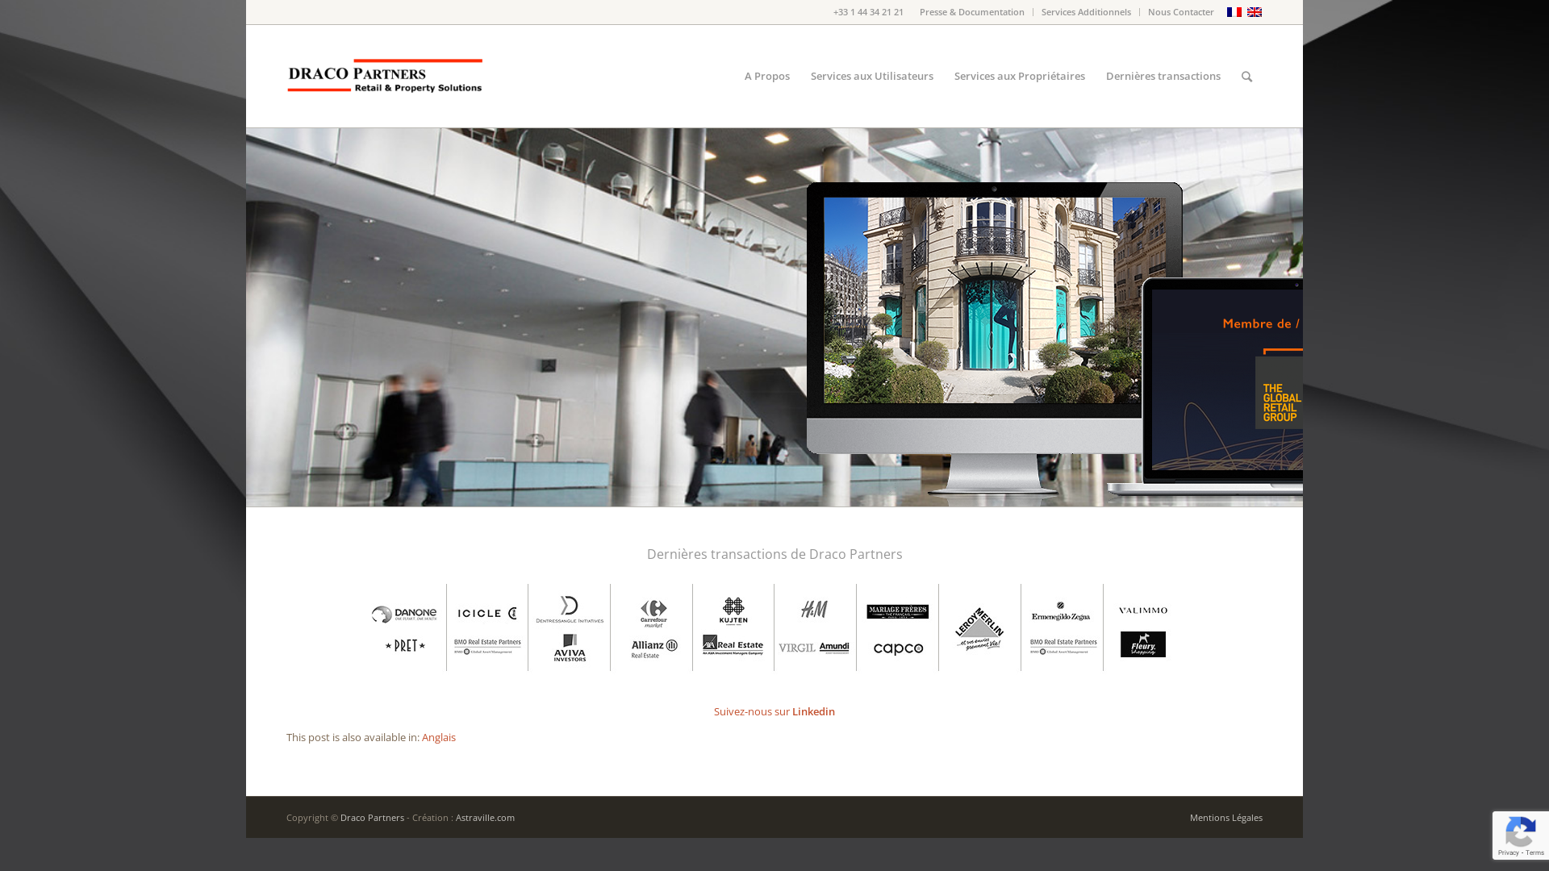Image resolution: width=1549 pixels, height=871 pixels.
Task: Click the Draco Partners logo
Action: click(385, 76)
